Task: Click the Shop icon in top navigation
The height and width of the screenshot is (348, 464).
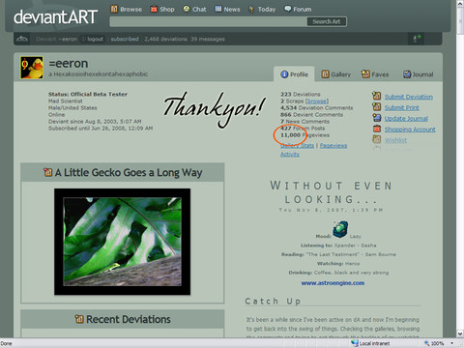Action: 154,9
